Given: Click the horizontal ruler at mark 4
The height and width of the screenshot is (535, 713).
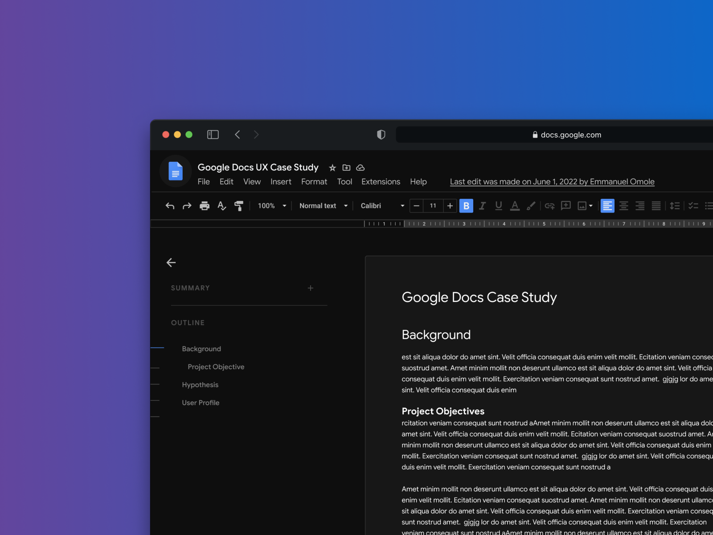Looking at the screenshot, I should (x=504, y=224).
